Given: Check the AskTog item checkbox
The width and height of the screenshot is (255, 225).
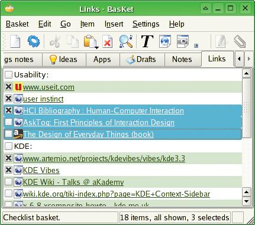Looking at the screenshot, I should (x=8, y=122).
